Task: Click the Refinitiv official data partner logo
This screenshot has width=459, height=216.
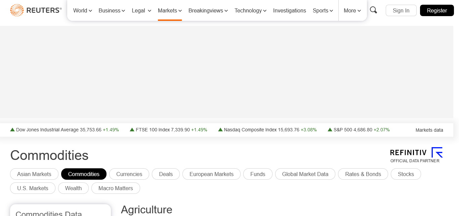Action: 416,155
